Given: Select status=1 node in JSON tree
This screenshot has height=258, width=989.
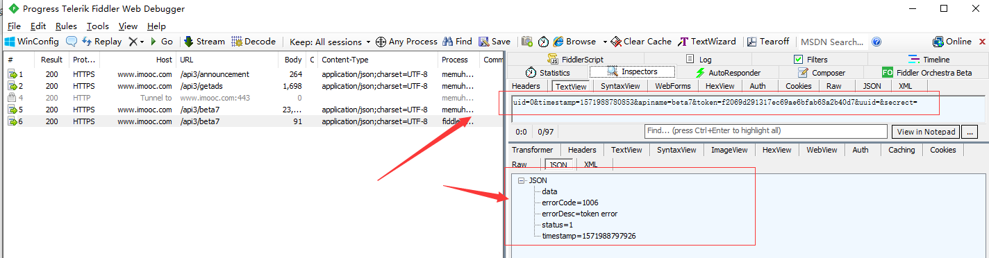Looking at the screenshot, I should click(x=557, y=225).
